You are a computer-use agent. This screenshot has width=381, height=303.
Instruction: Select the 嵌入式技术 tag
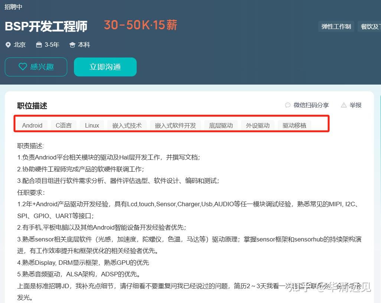click(127, 125)
